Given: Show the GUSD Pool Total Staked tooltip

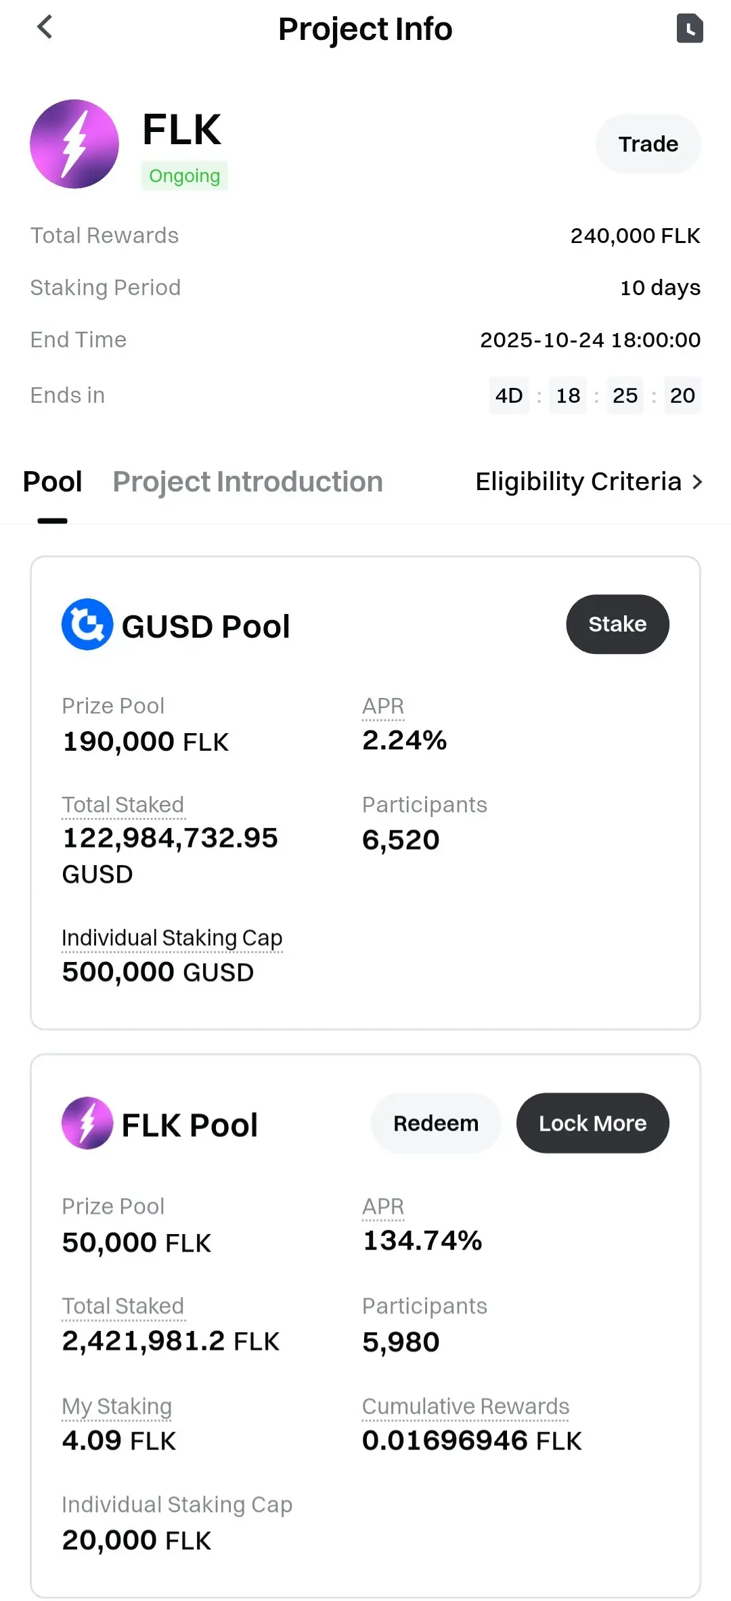Looking at the screenshot, I should coord(123,805).
